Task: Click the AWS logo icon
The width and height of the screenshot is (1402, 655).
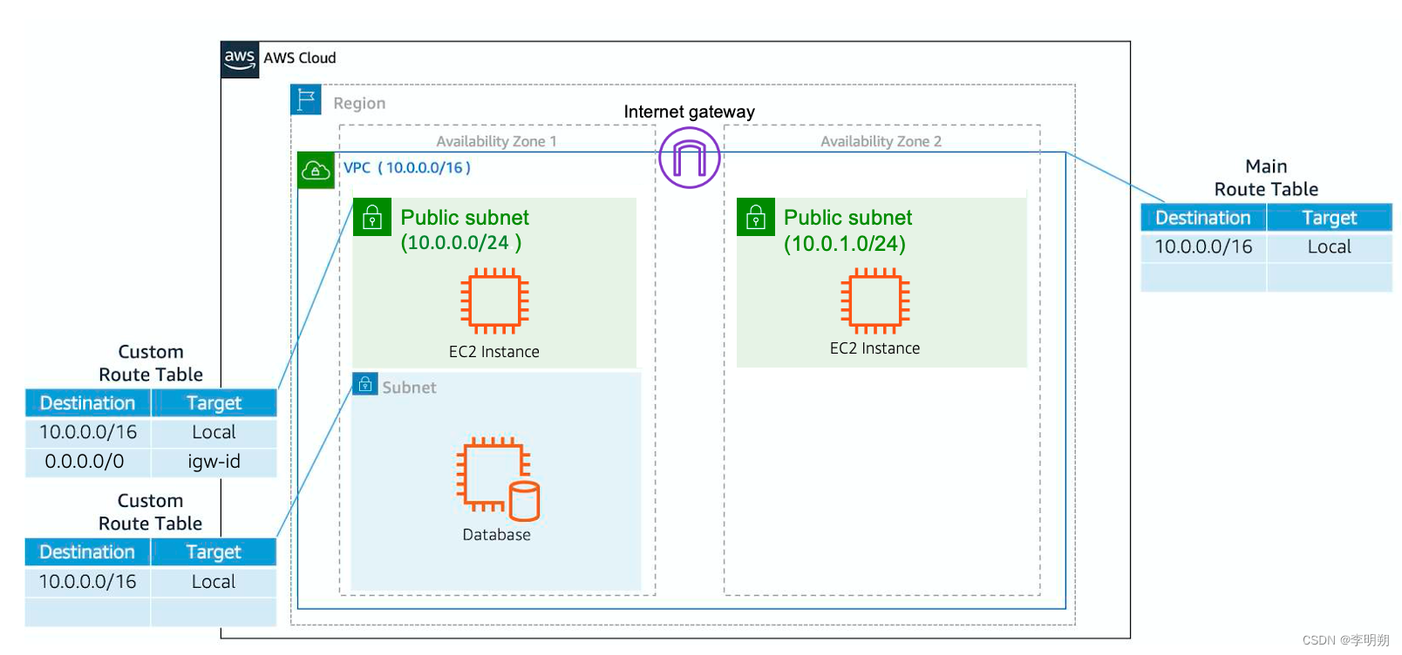Action: [240, 59]
